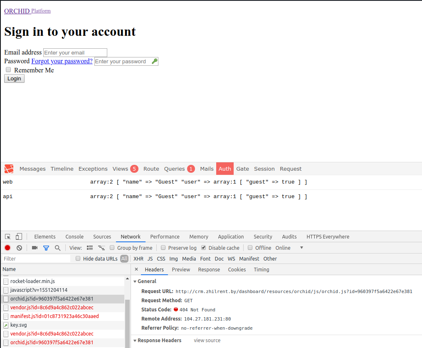Check the Preserve log option
This screenshot has height=348, width=422.
pyautogui.click(x=163, y=247)
